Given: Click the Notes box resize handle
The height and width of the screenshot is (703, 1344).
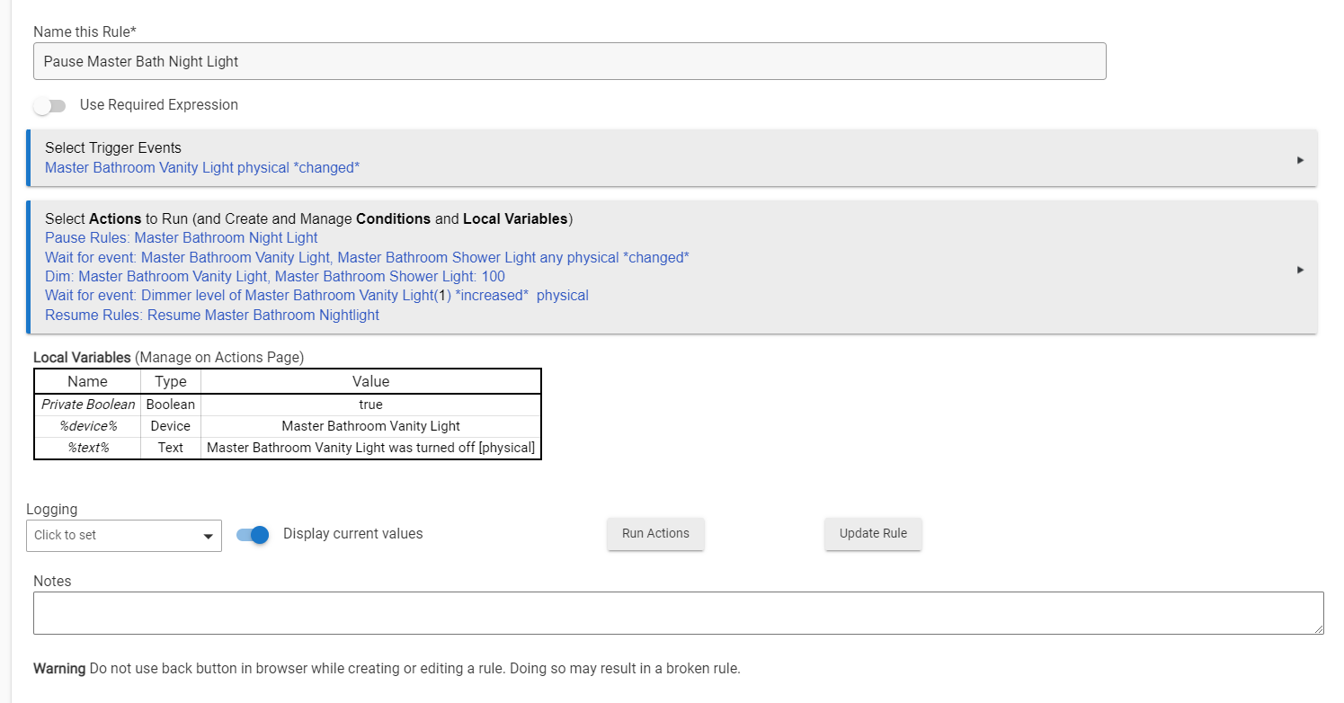Looking at the screenshot, I should point(1318,628).
